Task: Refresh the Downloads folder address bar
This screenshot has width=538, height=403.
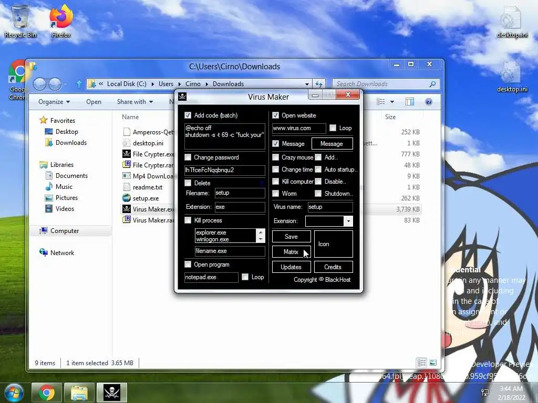Action: point(319,84)
